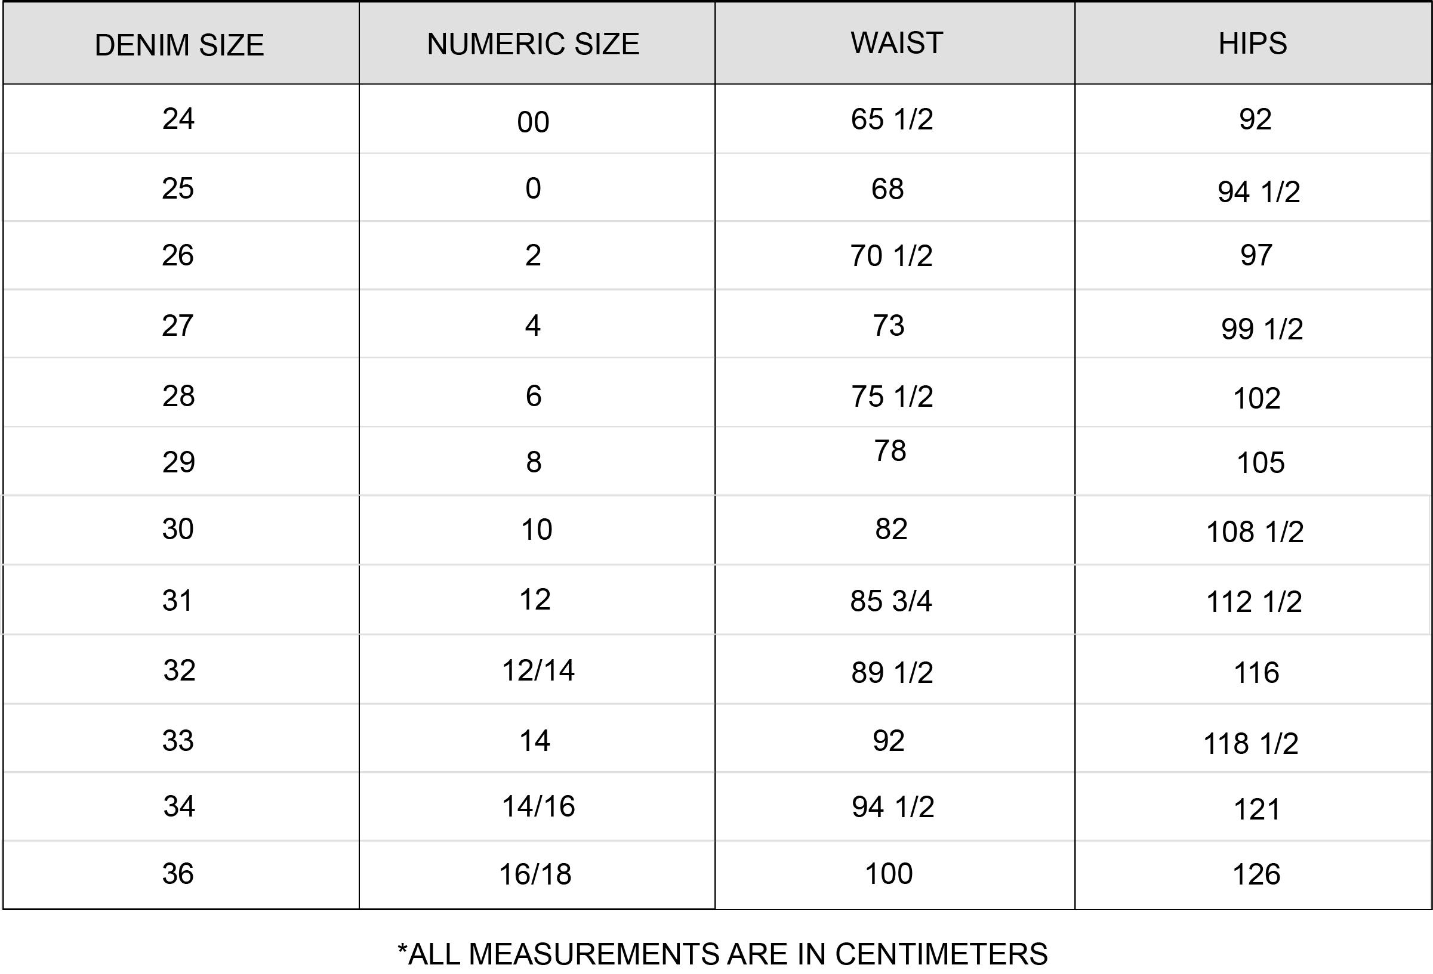Select numeric size 12/14 cell
The height and width of the screenshot is (974, 1433).
(x=538, y=670)
